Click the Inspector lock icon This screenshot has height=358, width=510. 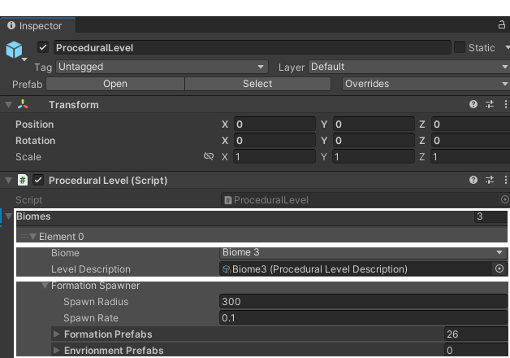(501, 26)
